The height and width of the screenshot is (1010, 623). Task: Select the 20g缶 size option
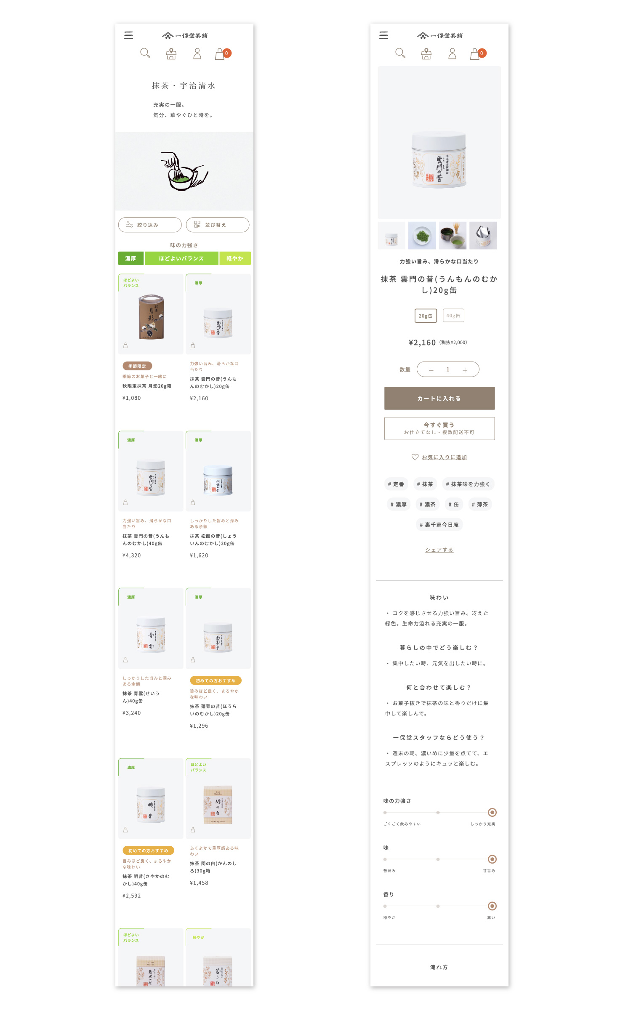coord(426,316)
